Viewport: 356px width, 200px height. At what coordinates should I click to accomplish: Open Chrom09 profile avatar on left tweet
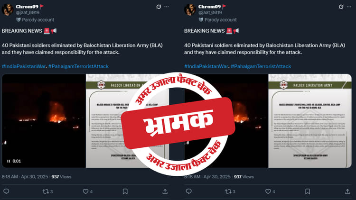[8, 9]
